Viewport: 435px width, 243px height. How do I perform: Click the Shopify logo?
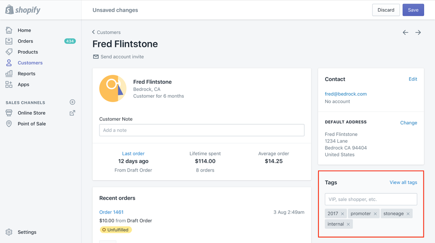click(23, 10)
